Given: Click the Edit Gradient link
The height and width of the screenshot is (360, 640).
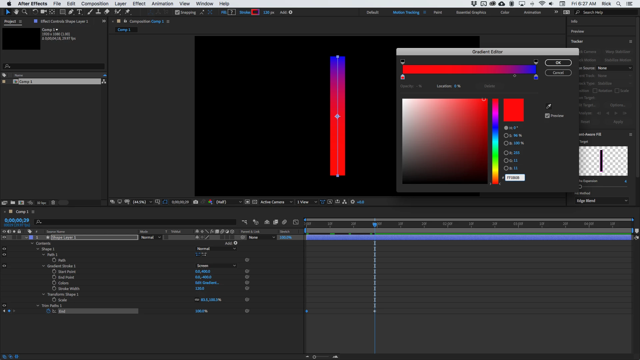Looking at the screenshot, I should [207, 283].
